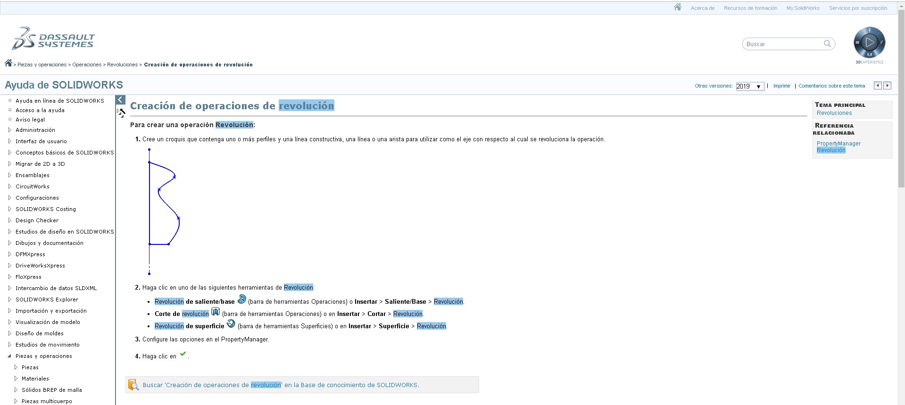This screenshot has height=405, width=905.
Task: Select Design Checker tree item
Action: pos(37,220)
